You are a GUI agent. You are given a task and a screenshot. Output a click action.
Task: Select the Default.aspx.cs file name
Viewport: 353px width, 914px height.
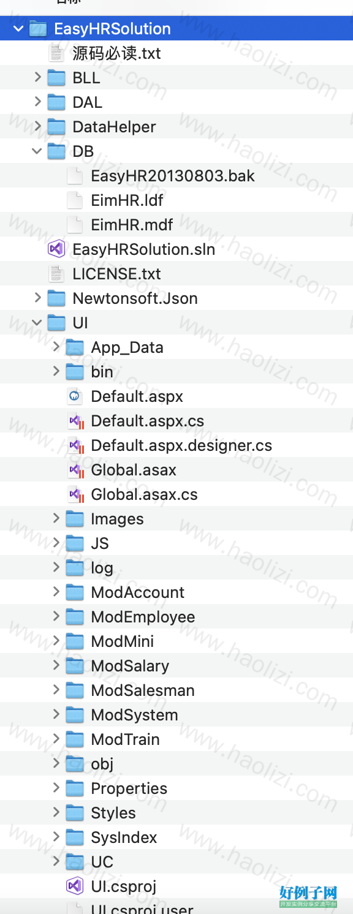148,421
